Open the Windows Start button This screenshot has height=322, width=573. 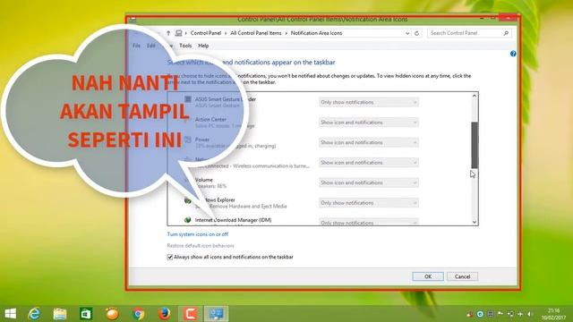tap(10, 314)
